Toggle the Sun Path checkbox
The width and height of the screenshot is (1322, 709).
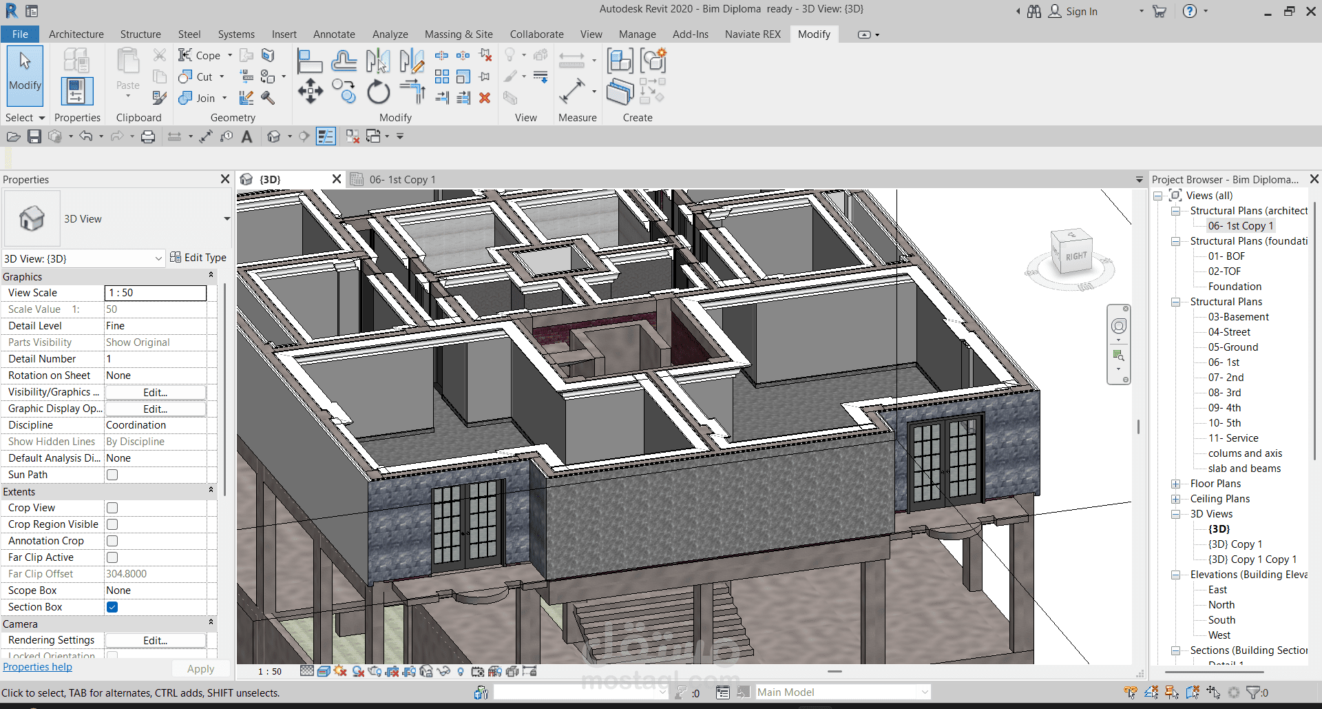click(112, 475)
